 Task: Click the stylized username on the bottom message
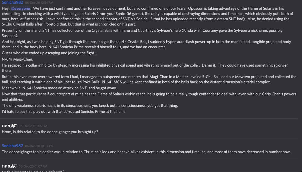coord(9,166)
